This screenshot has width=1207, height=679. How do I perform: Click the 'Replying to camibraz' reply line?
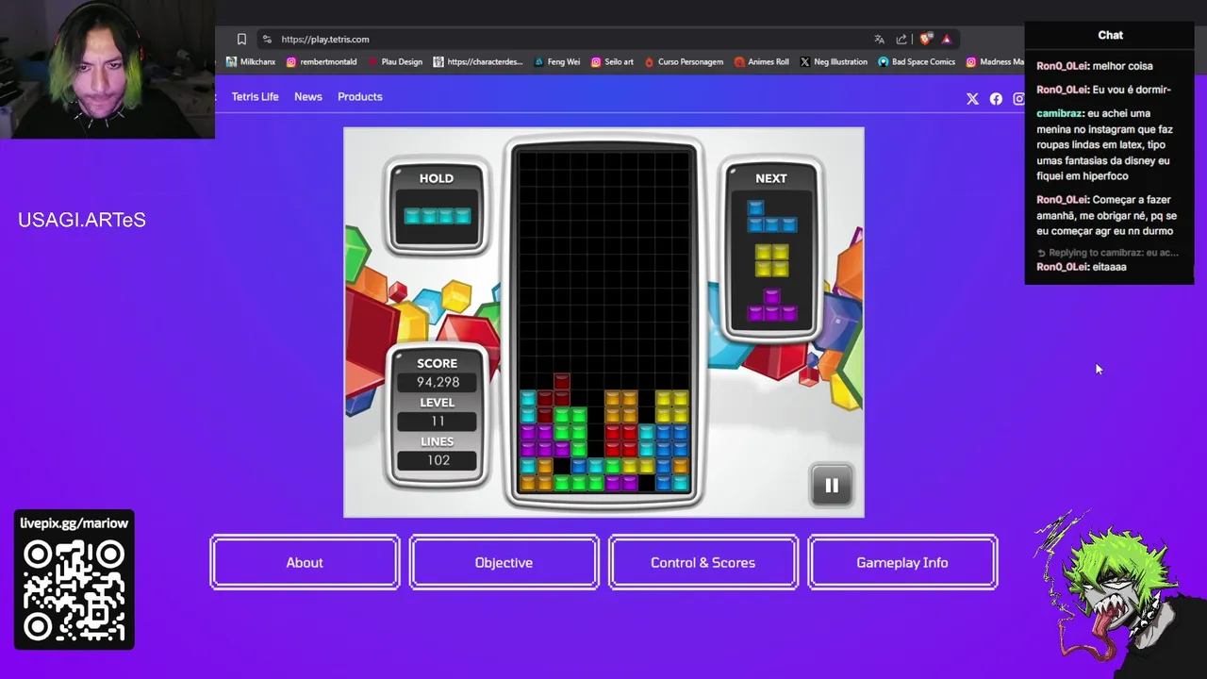point(1107,253)
